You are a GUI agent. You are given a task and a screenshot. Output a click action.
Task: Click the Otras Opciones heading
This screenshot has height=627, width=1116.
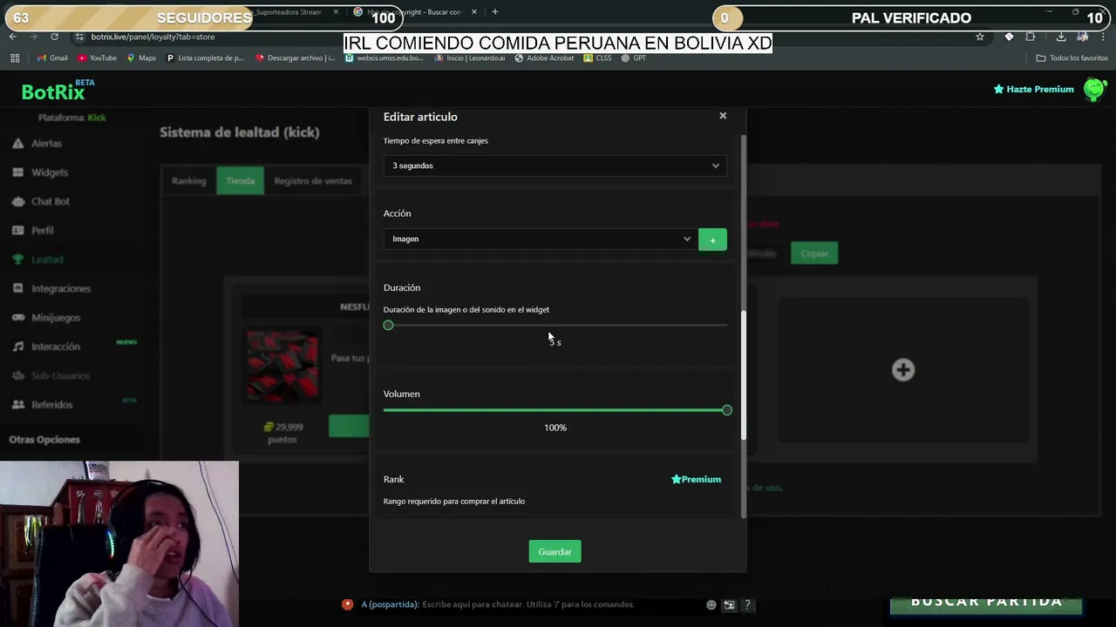44,440
